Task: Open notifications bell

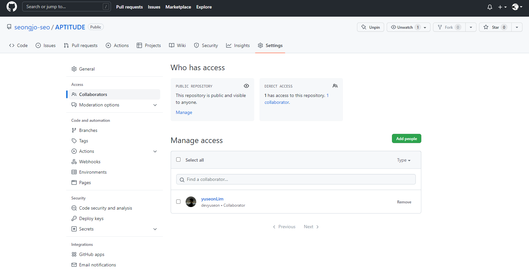Action: [x=490, y=7]
